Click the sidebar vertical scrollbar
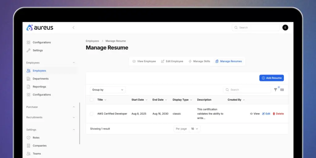The width and height of the screenshot is (316, 158). (80, 123)
